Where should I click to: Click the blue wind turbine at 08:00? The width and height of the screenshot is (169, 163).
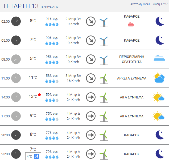(104, 59)
